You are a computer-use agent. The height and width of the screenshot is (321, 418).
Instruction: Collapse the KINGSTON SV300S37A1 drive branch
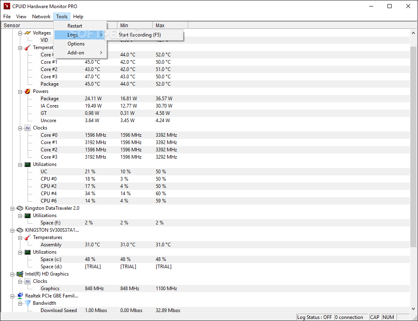12,230
